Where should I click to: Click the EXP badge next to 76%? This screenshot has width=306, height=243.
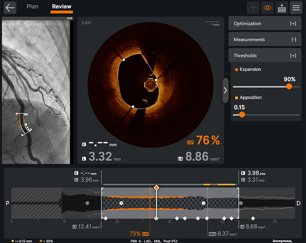tap(190, 142)
